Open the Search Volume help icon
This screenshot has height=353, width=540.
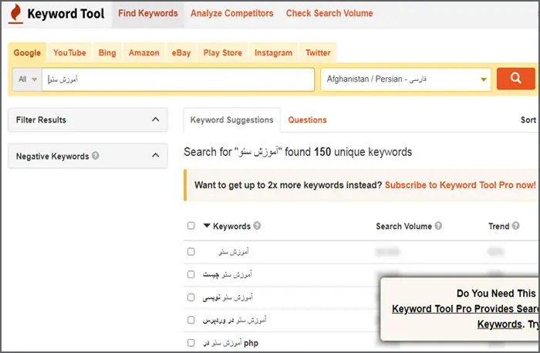pyautogui.click(x=438, y=226)
